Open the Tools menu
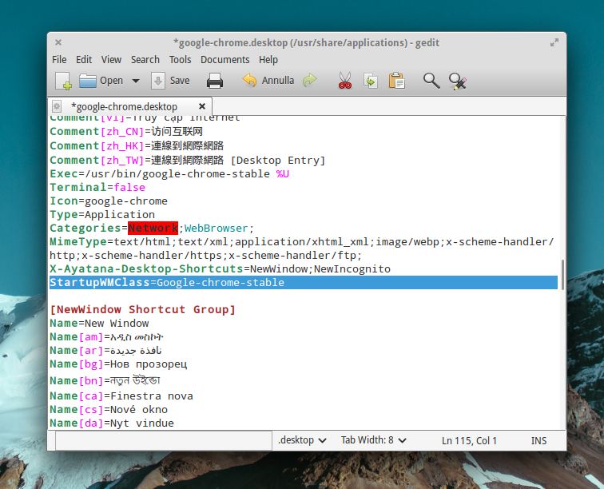The image size is (604, 489). (181, 60)
